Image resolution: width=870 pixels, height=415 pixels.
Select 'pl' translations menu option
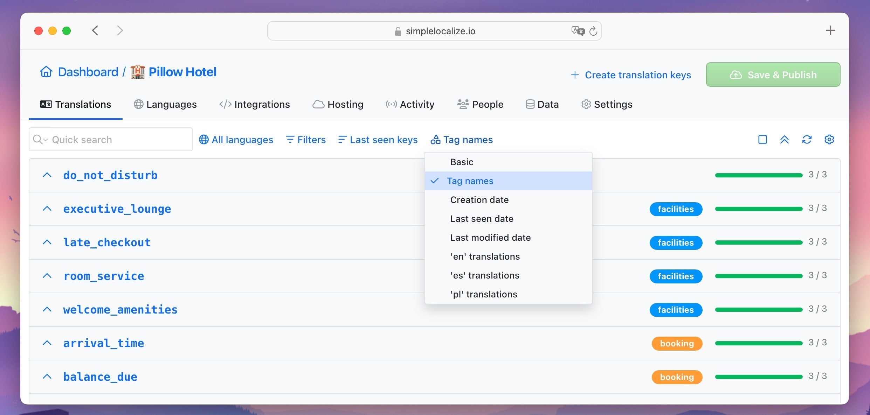coord(508,294)
